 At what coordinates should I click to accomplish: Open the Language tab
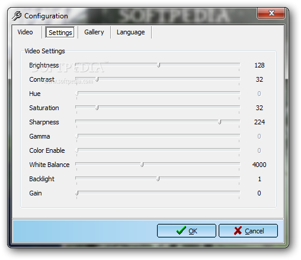(131, 32)
